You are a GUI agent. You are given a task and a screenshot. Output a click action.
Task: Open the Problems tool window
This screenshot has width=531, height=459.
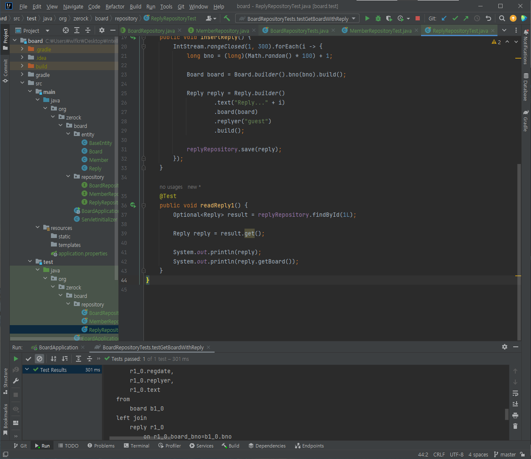click(x=101, y=446)
